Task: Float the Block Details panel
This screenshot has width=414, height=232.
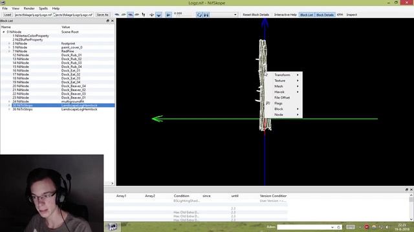Action: [407, 189]
